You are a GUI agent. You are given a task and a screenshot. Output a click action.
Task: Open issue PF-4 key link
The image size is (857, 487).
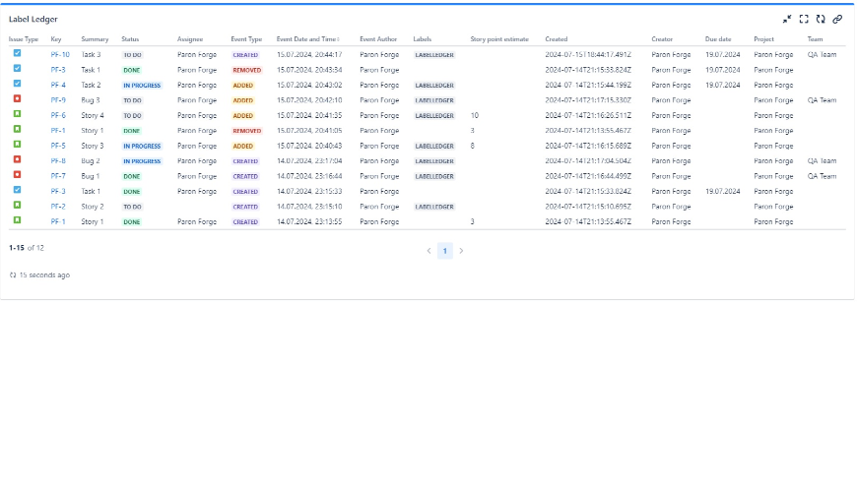click(58, 86)
